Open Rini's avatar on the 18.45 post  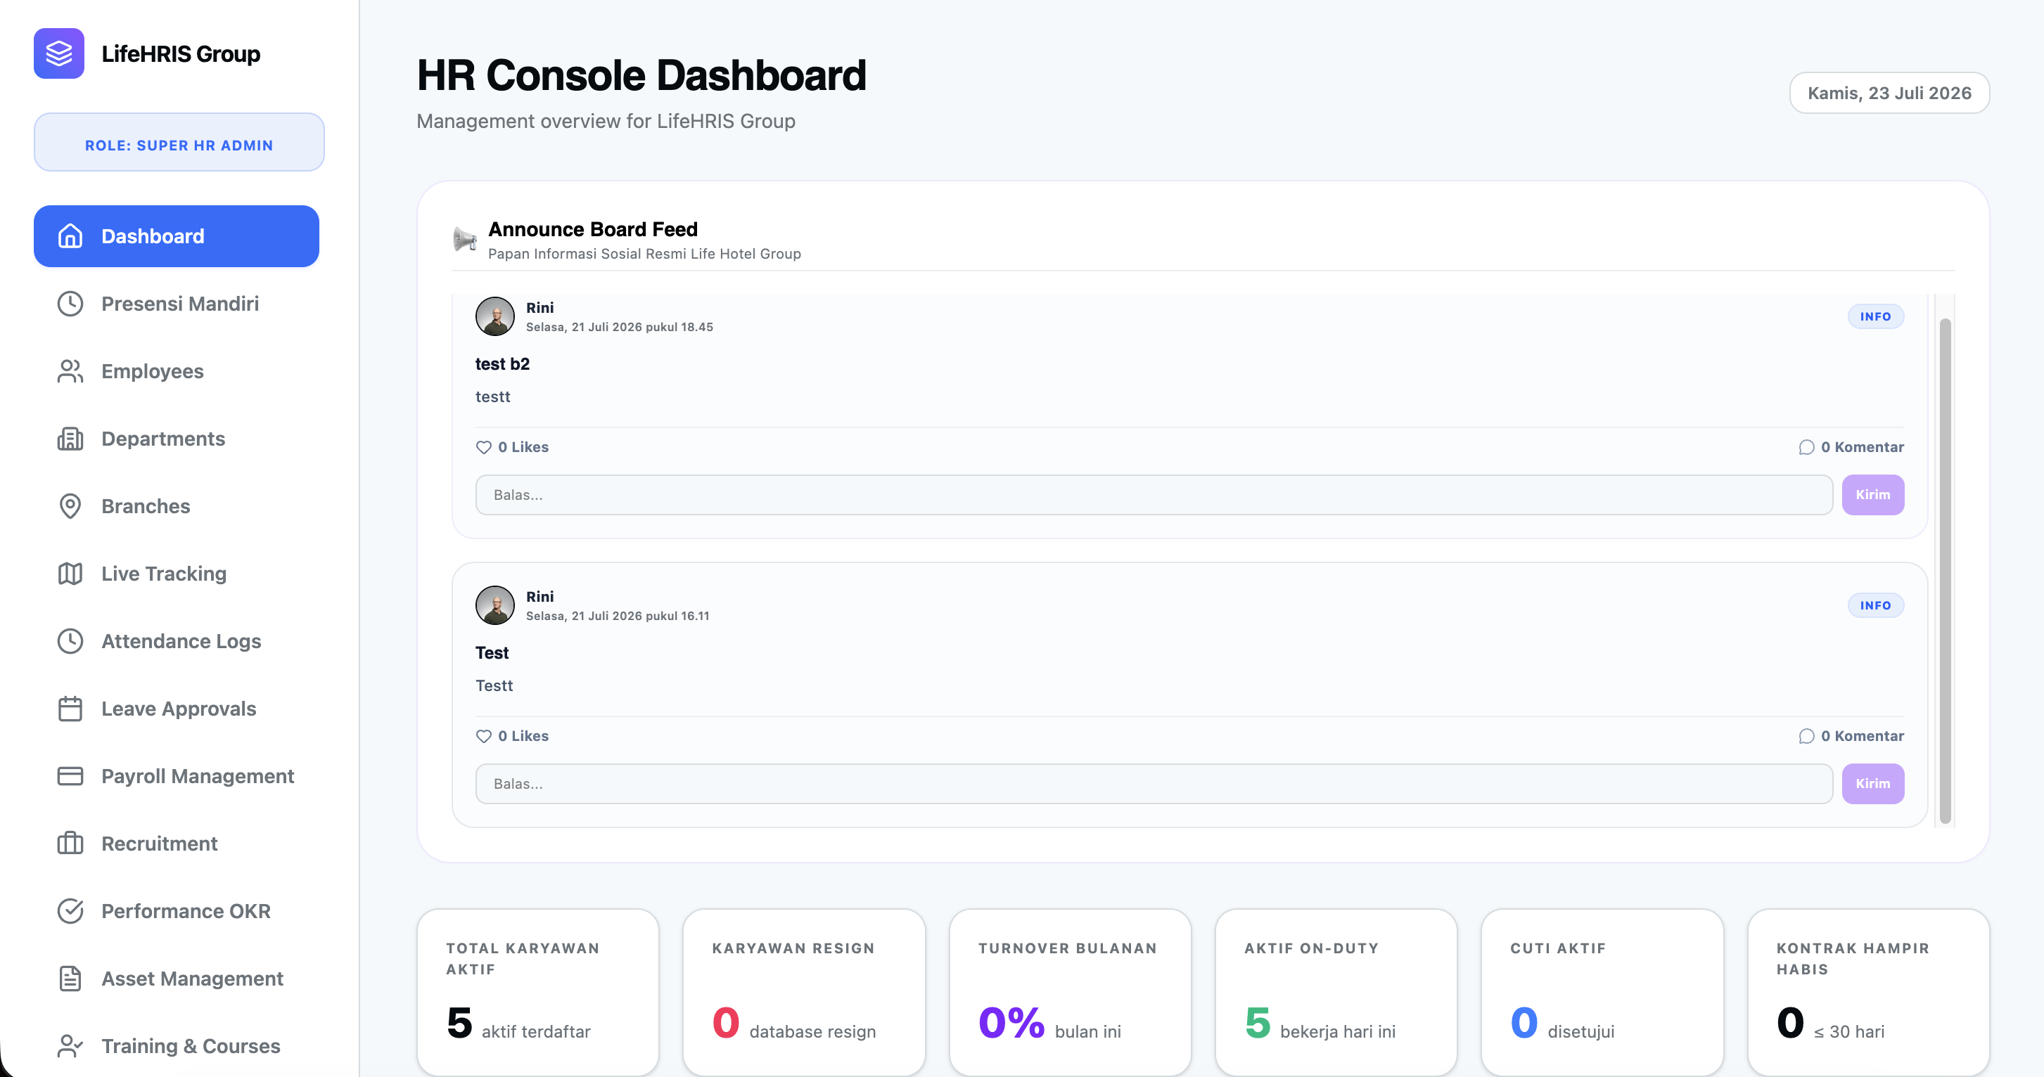[x=494, y=316]
